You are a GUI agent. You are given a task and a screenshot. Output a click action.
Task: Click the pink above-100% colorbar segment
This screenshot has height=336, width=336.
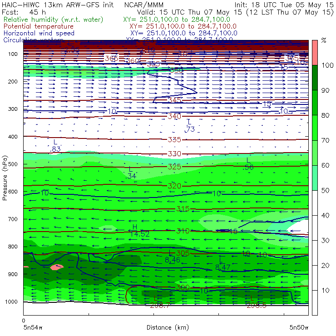315,53
